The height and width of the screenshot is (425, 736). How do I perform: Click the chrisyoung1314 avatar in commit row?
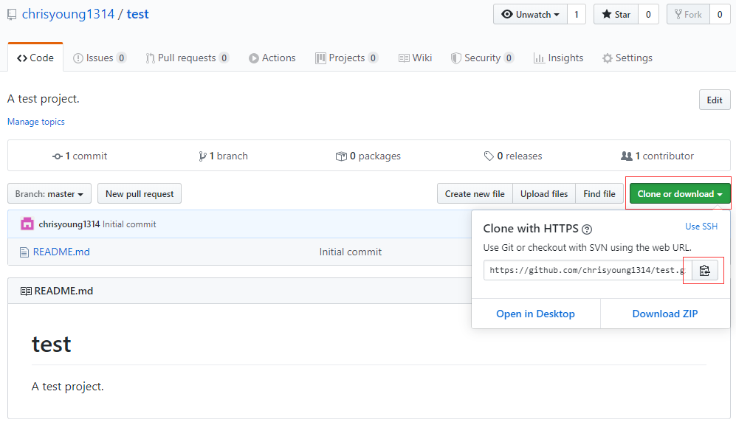pyautogui.click(x=27, y=224)
